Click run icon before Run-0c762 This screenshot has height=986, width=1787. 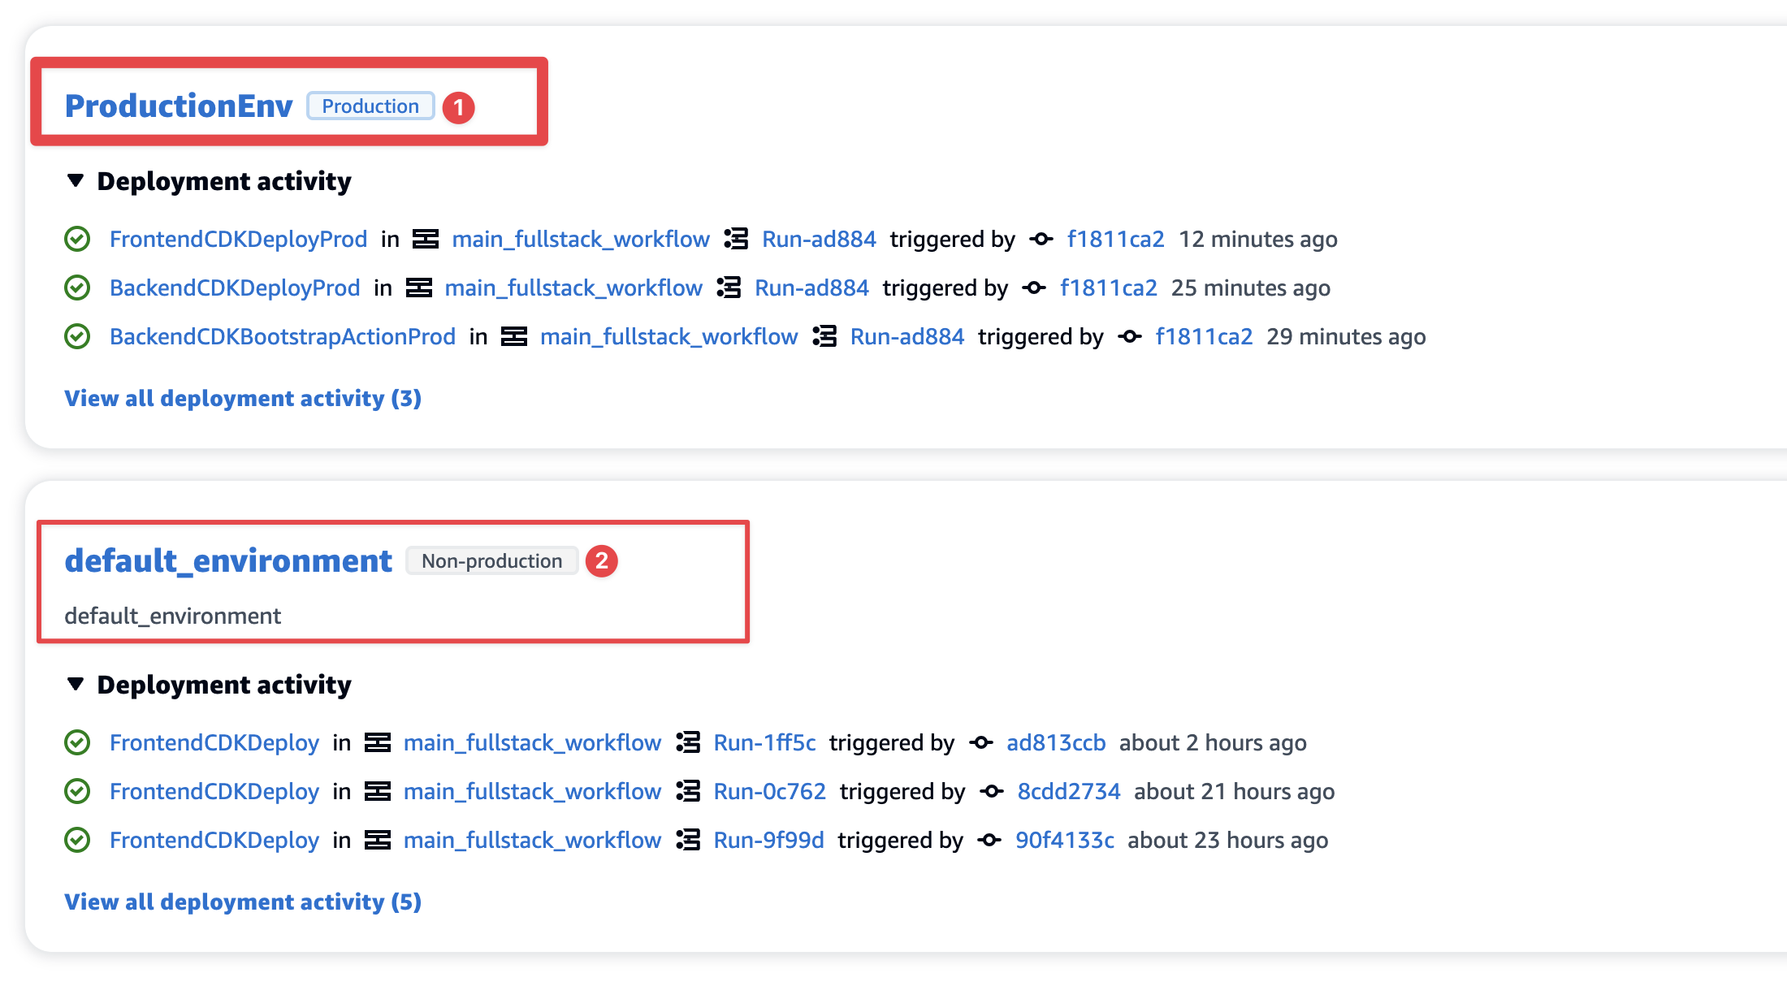click(688, 792)
